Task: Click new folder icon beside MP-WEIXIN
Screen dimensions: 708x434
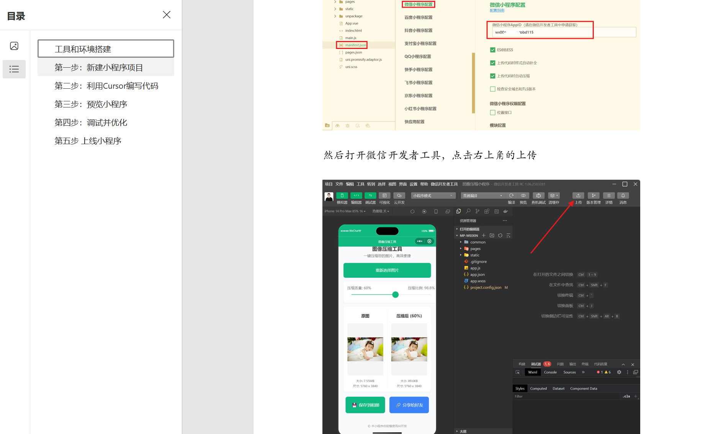Action: coord(492,236)
